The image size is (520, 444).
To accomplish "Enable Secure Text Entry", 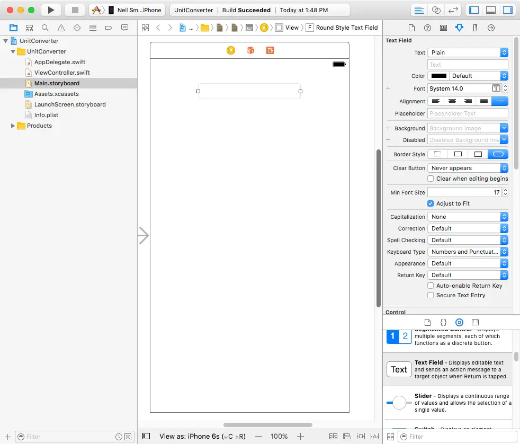I will click(x=430, y=295).
